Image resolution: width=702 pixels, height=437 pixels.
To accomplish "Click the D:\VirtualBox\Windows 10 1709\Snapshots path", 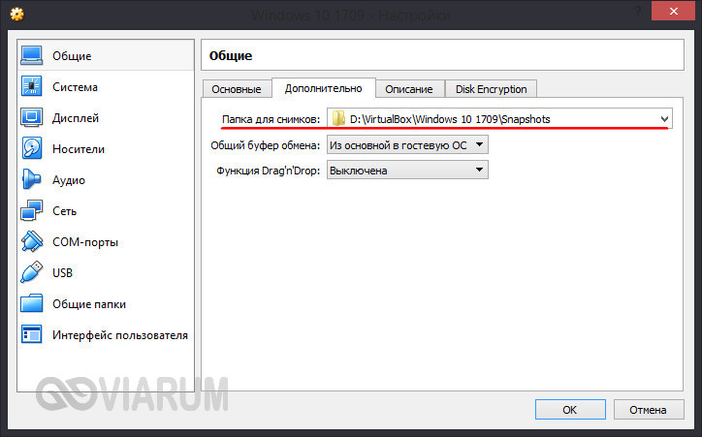I will (x=450, y=119).
